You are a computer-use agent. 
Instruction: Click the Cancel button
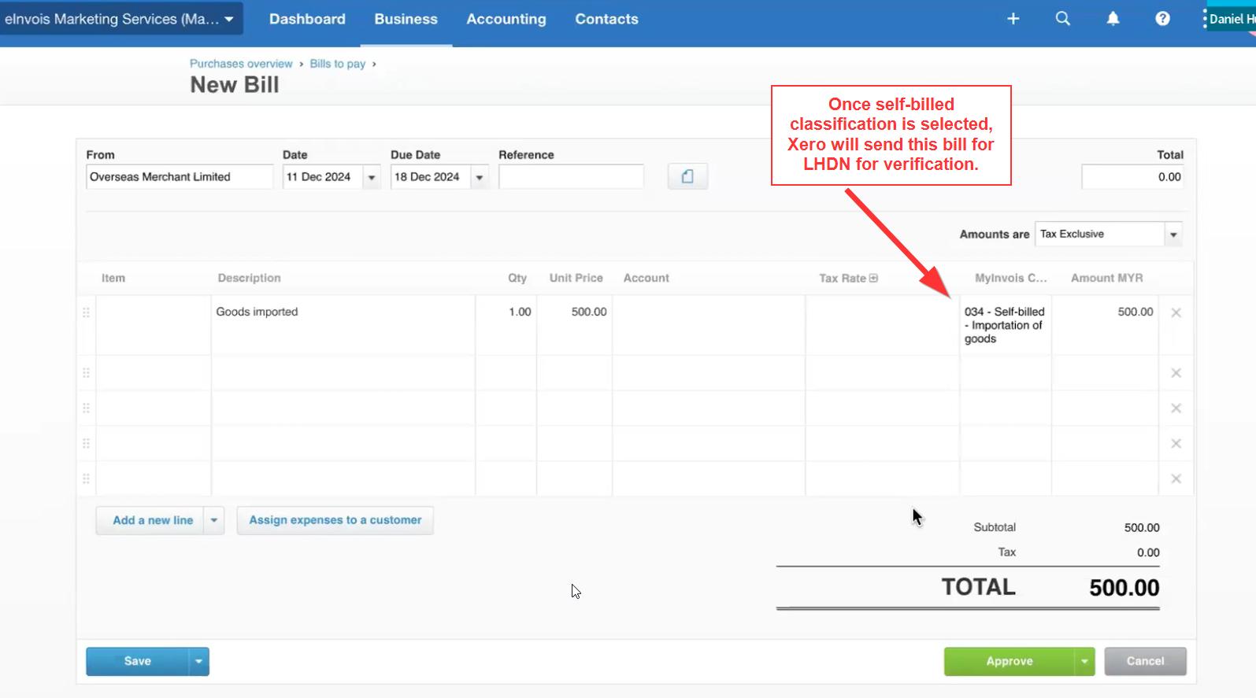point(1145,661)
